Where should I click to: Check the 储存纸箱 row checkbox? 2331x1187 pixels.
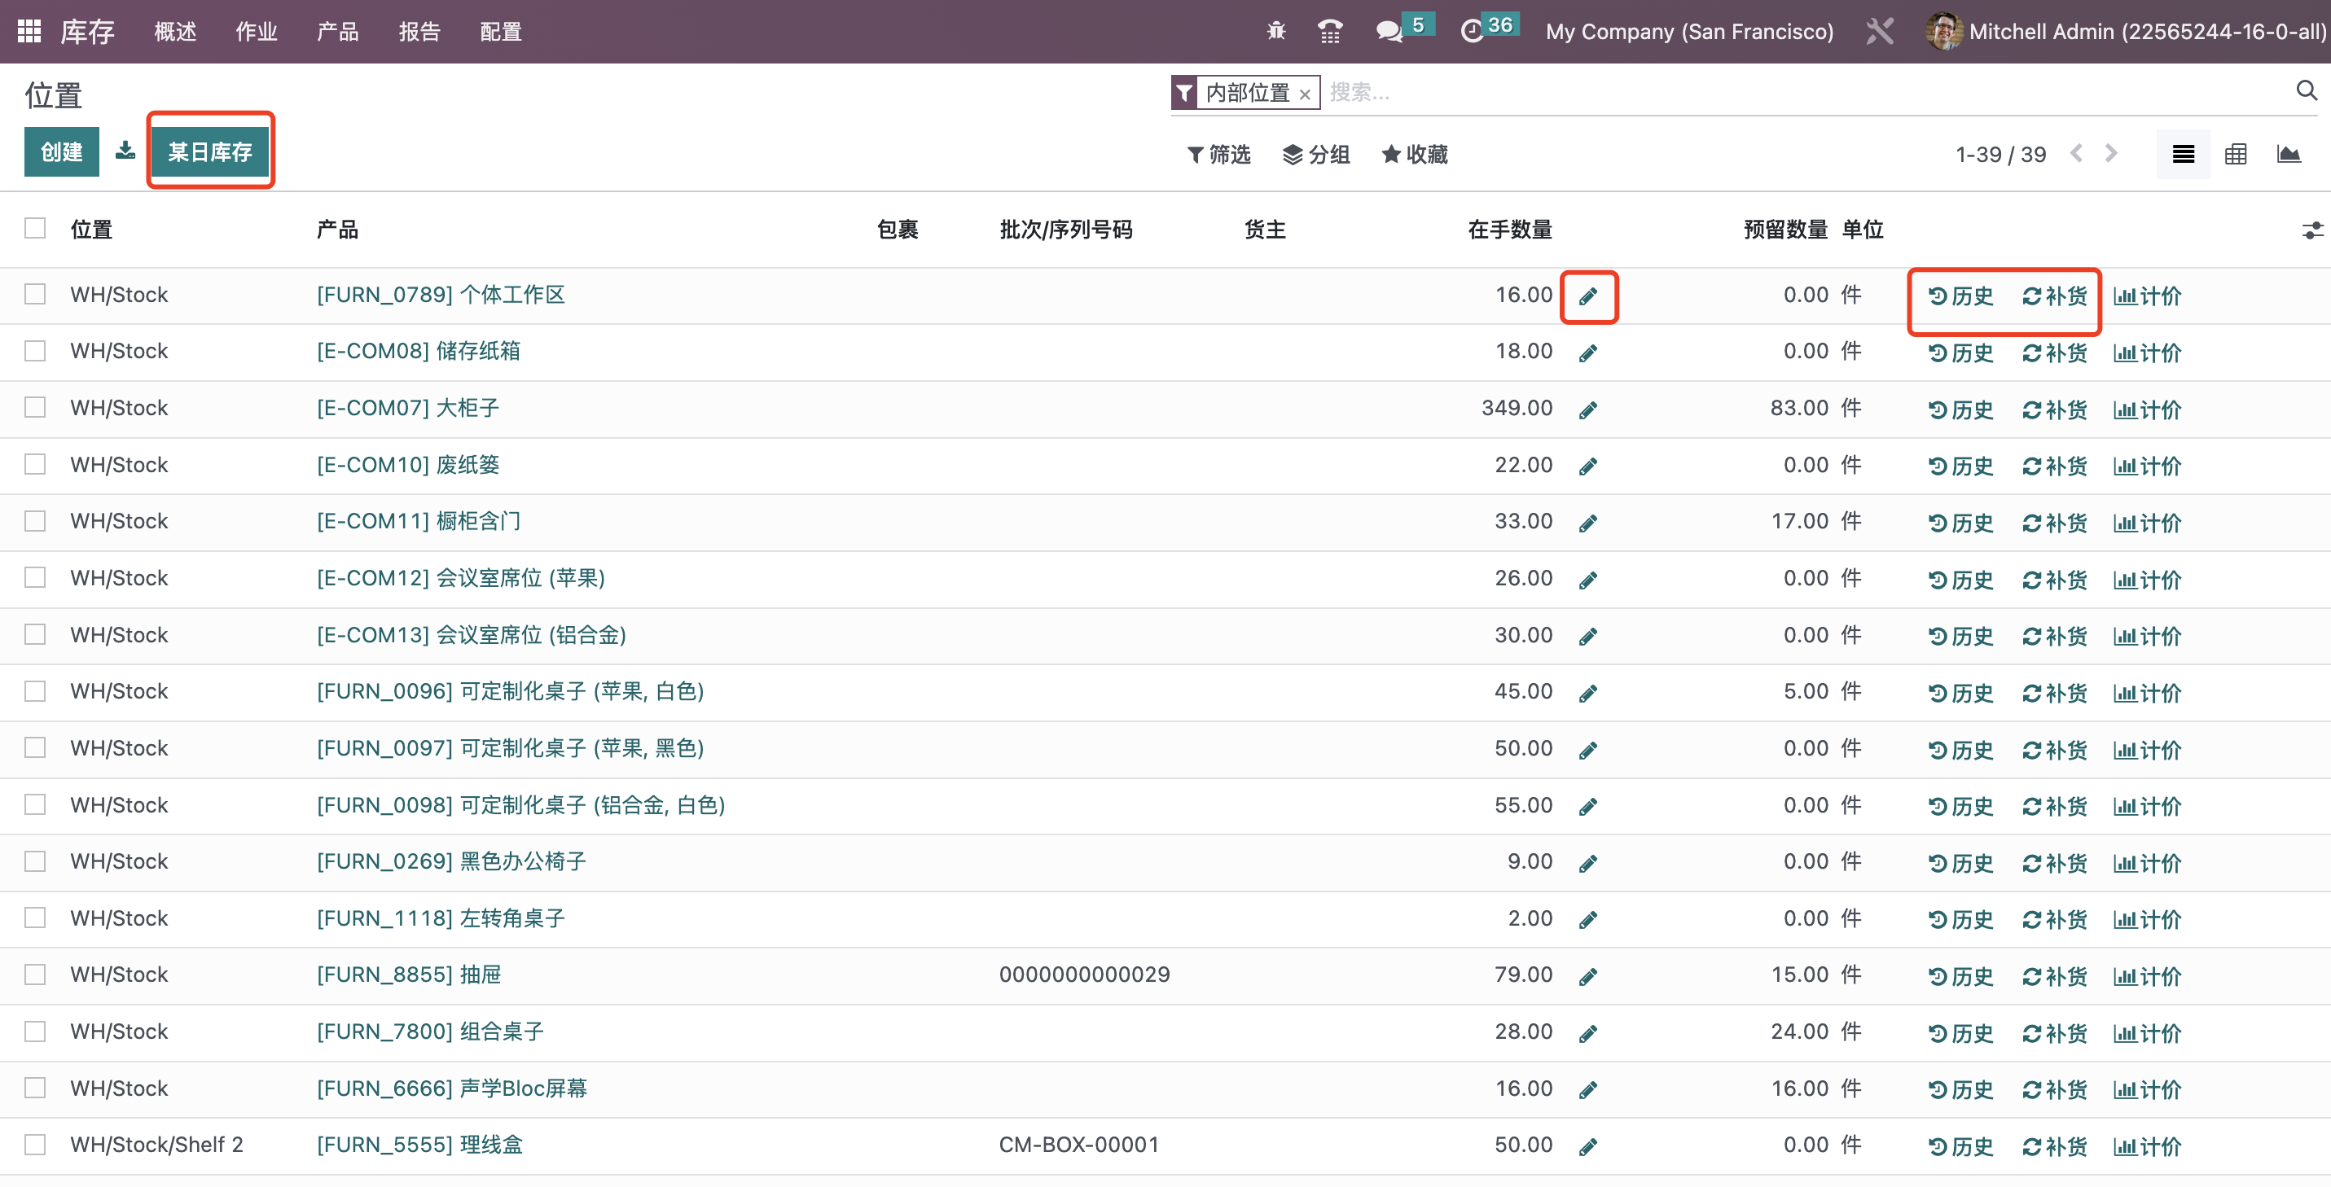click(35, 350)
